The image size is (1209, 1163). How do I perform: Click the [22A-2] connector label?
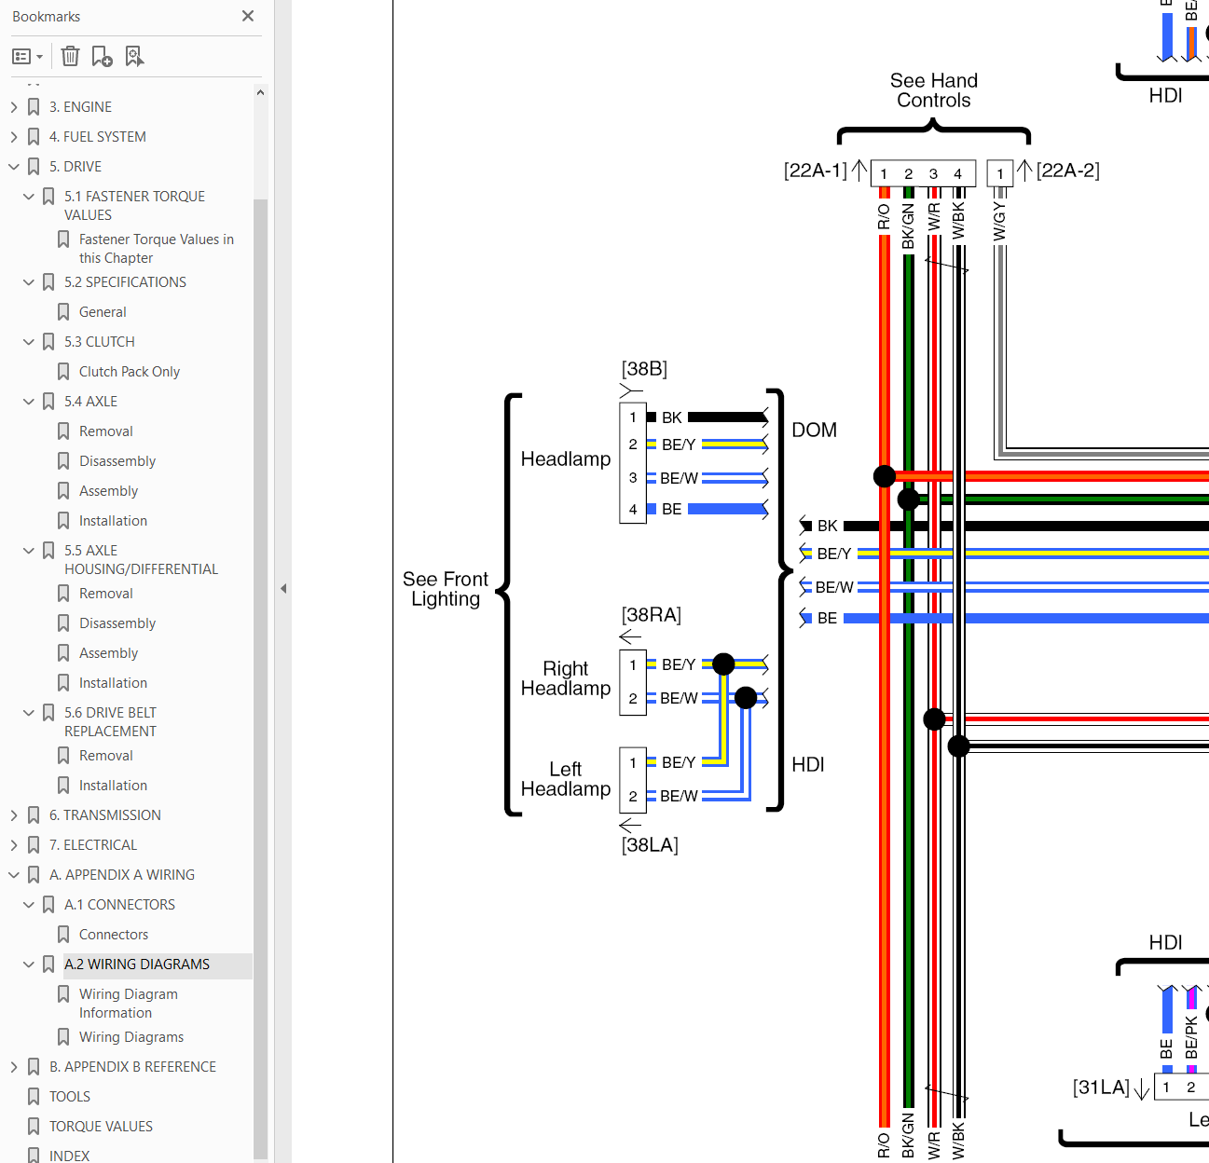coord(1068,171)
